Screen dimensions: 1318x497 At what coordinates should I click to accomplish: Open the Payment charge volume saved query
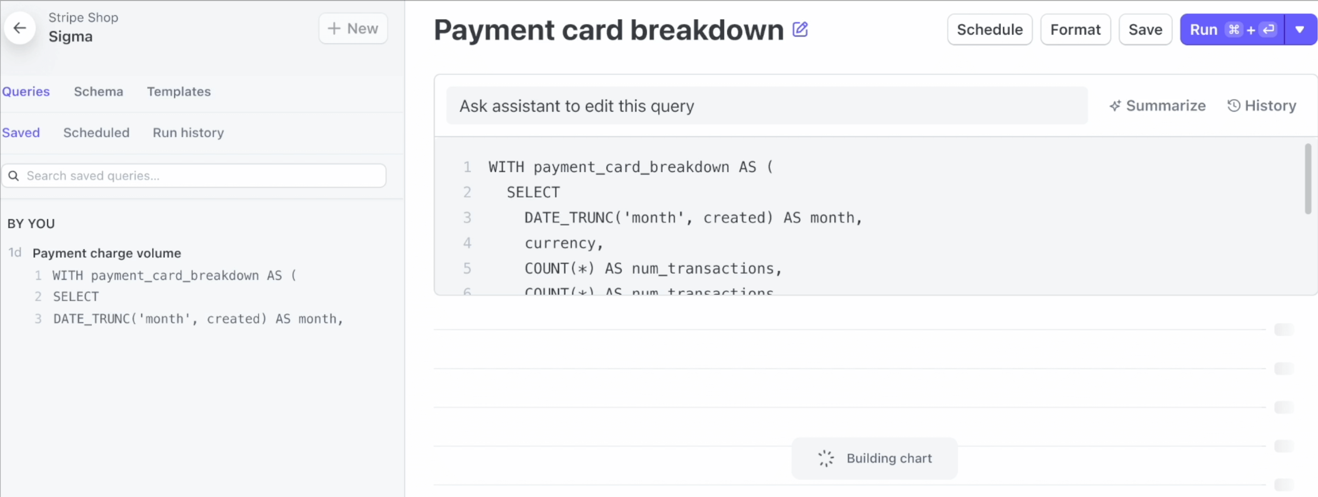click(106, 254)
